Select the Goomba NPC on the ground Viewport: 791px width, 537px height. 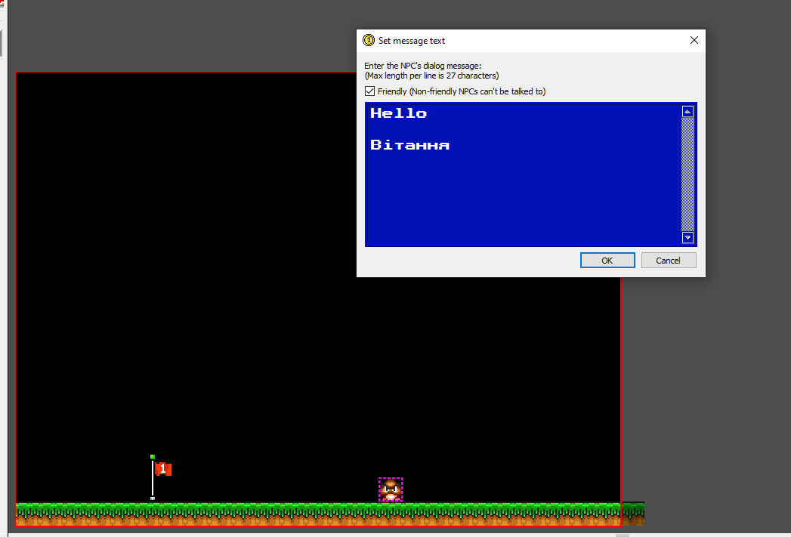coord(391,489)
